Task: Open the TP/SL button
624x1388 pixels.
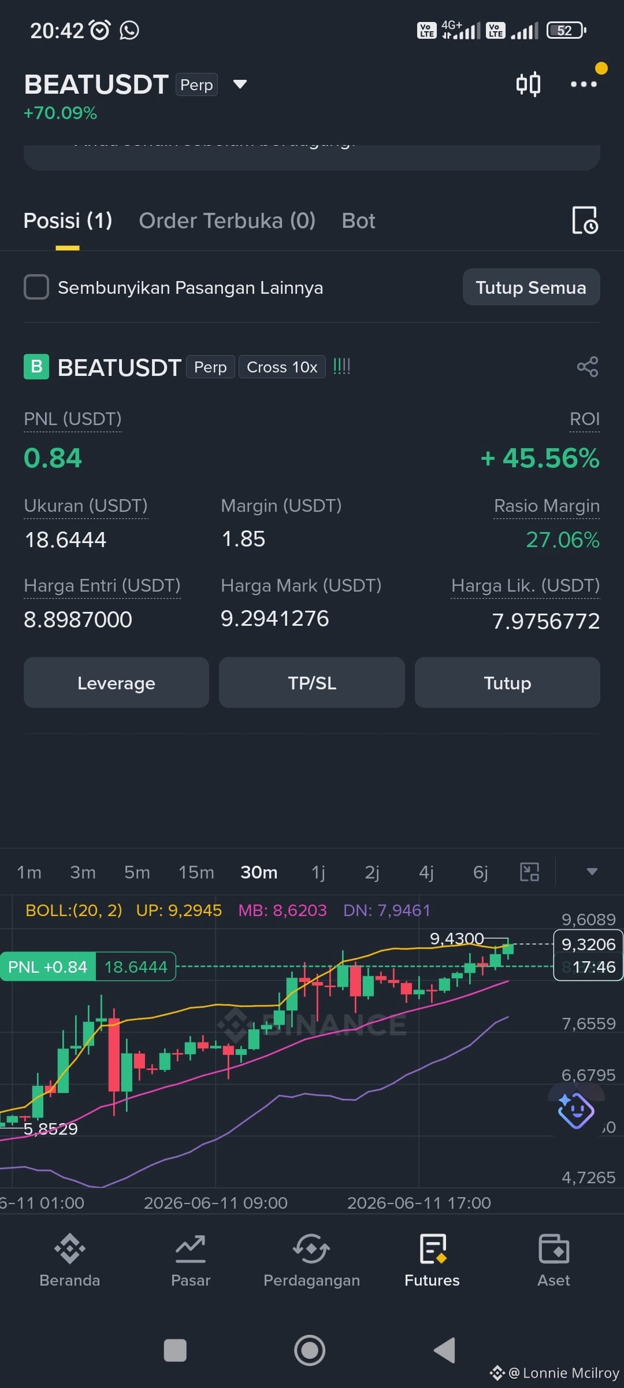Action: (x=312, y=682)
